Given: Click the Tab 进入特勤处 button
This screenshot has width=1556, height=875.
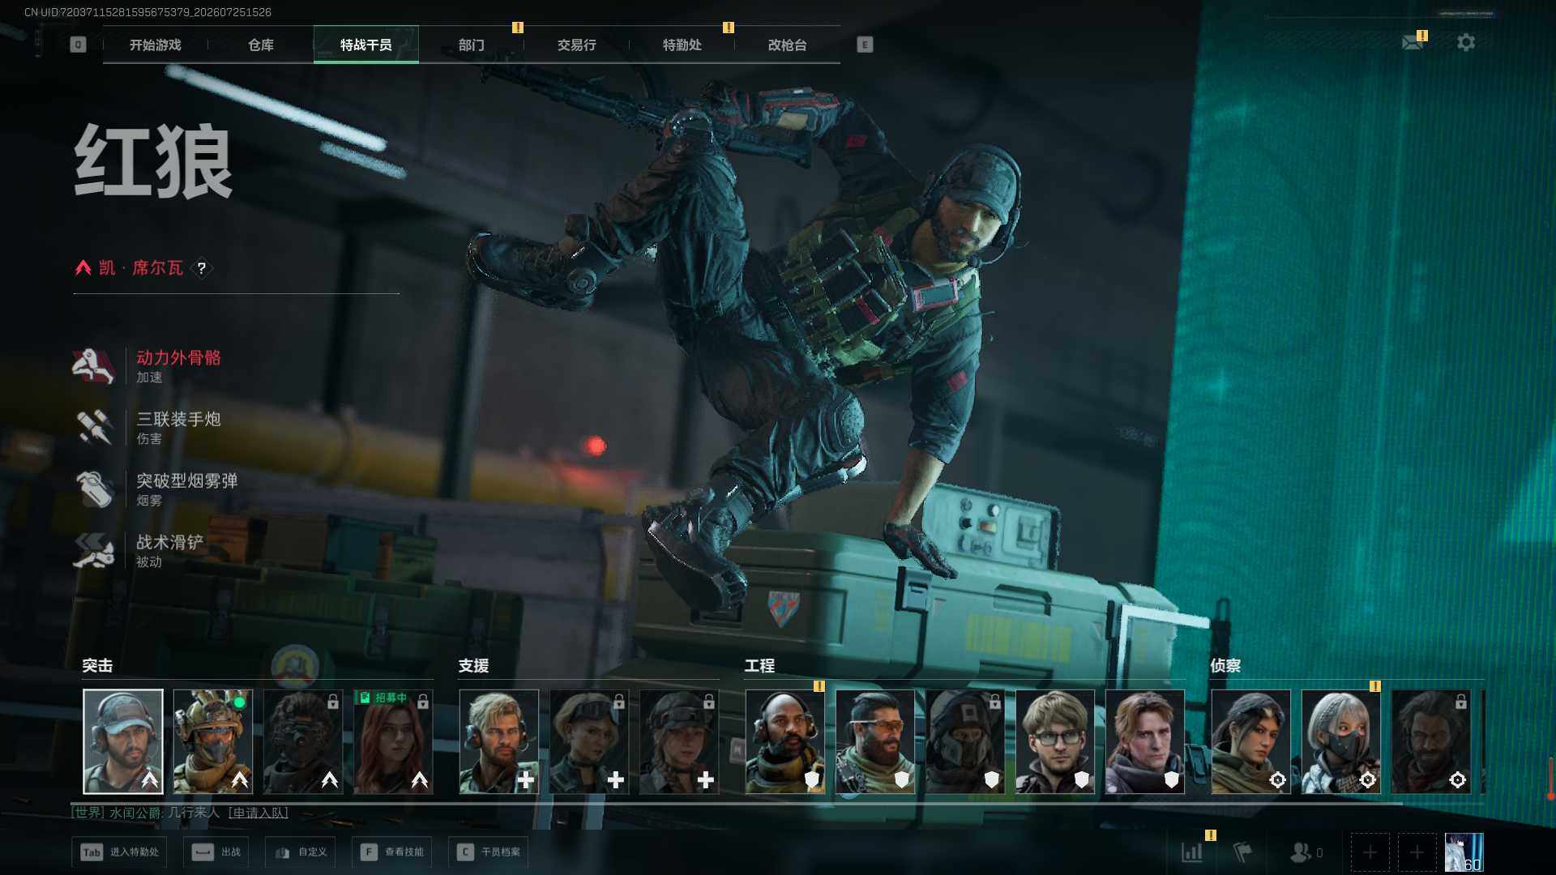Looking at the screenshot, I should pyautogui.click(x=119, y=852).
